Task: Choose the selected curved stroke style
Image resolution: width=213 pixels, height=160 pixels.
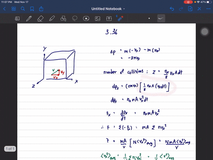Action: coord(161,18)
